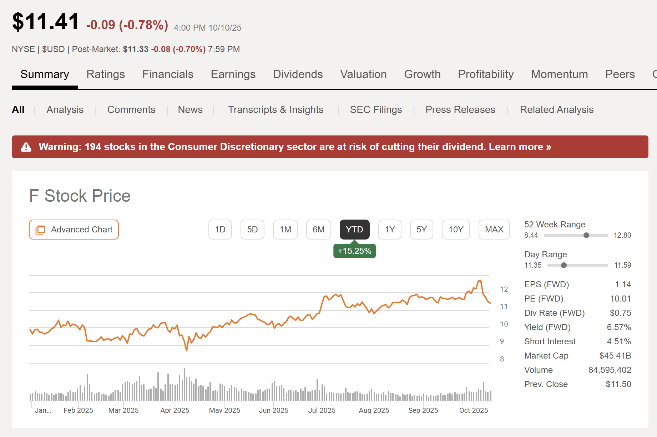Viewport: 657px width, 437px height.
Task: Click the Short Interest label
Action: pyautogui.click(x=550, y=341)
